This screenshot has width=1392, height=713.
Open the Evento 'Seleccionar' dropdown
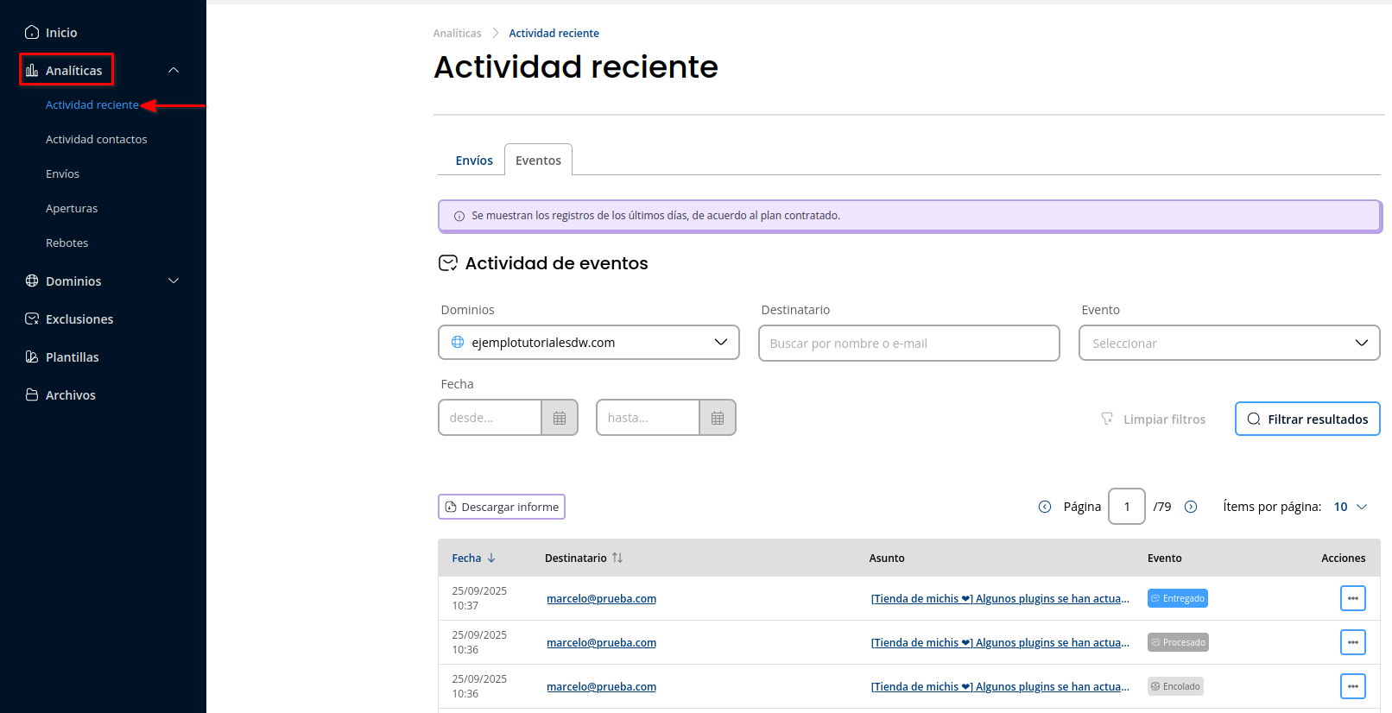pyautogui.click(x=1228, y=344)
